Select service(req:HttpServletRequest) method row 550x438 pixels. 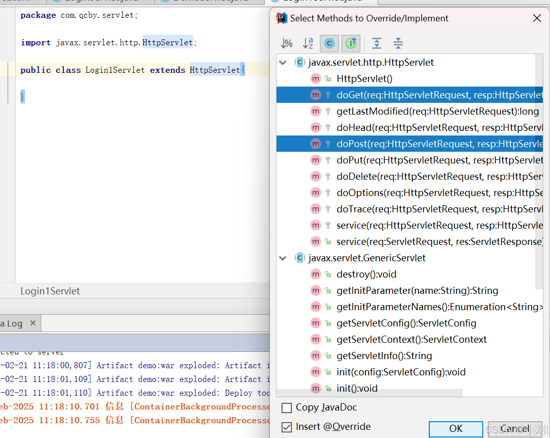pos(409,225)
